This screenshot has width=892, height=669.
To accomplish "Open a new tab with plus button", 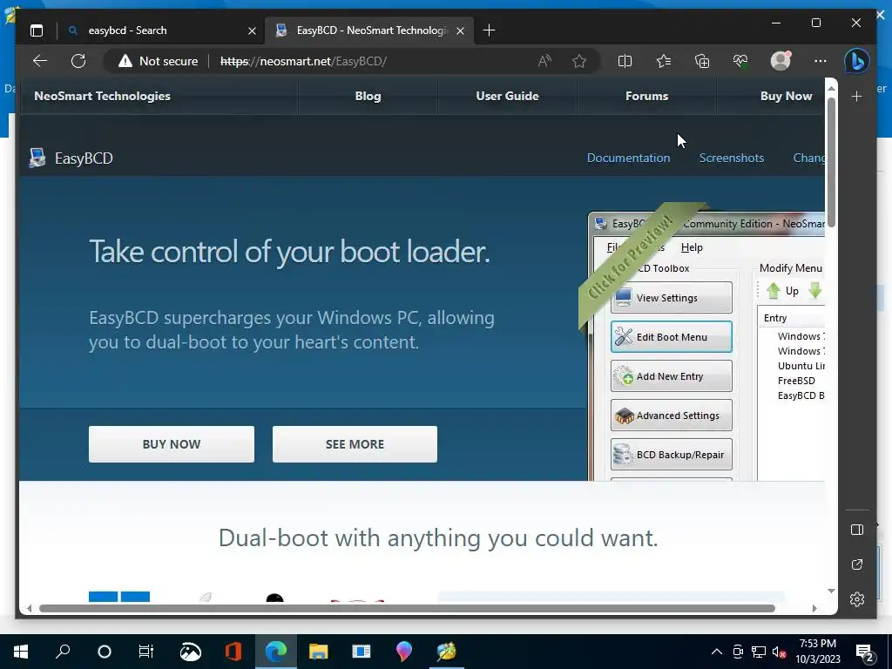I will (489, 30).
